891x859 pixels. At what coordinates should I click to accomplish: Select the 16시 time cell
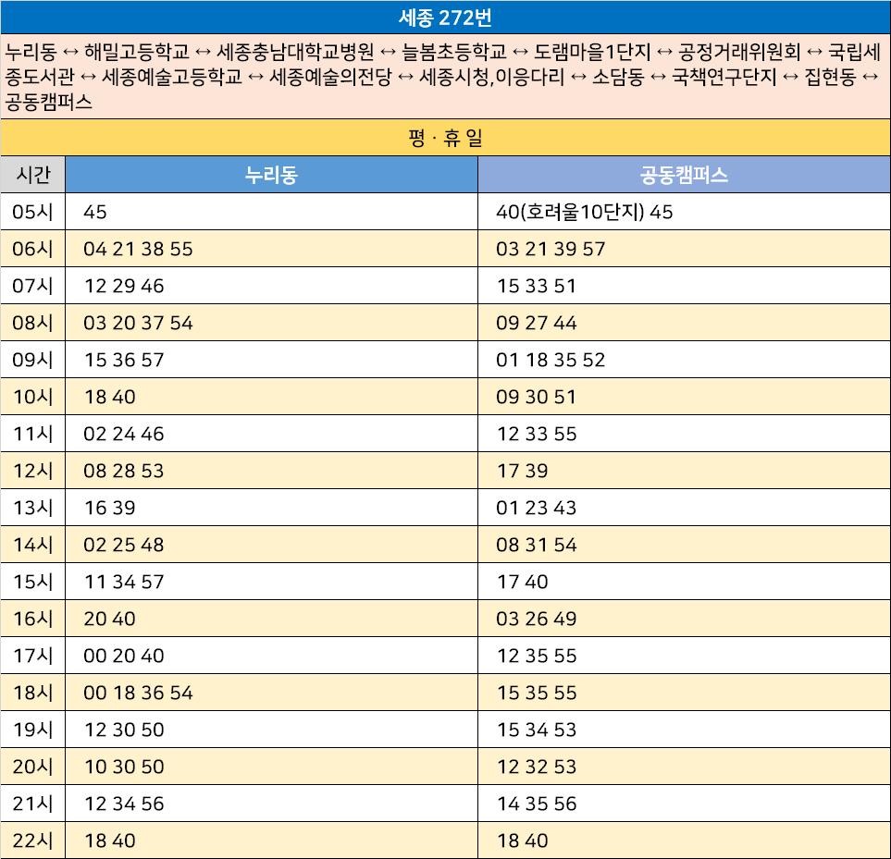pos(33,619)
